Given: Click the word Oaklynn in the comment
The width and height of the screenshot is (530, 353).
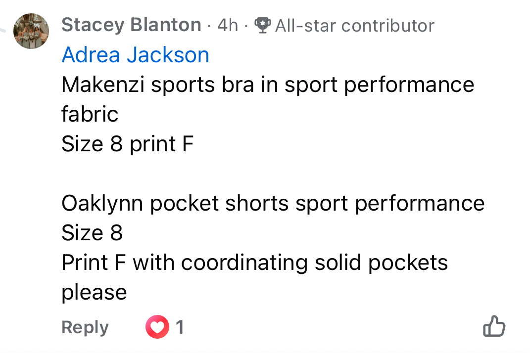Looking at the screenshot, I should click(x=102, y=203).
